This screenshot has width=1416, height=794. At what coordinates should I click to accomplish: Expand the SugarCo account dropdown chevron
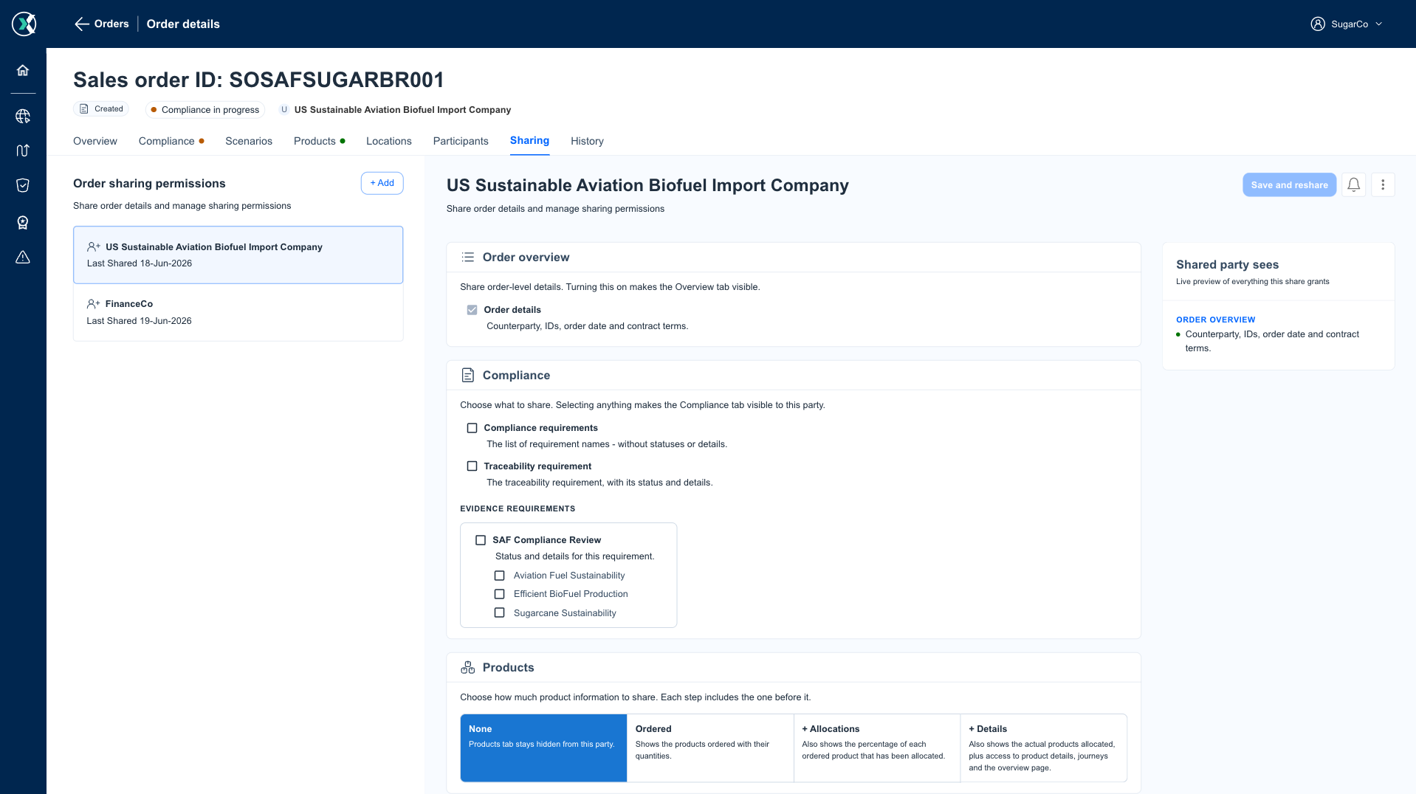1379,24
